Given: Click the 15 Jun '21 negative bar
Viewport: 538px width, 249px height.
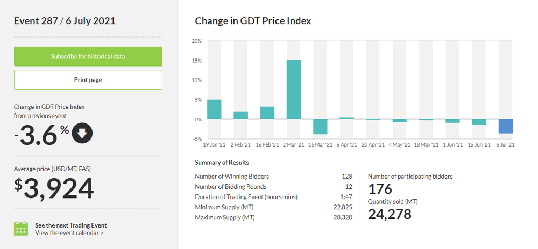Looking at the screenshot, I should 479,122.
